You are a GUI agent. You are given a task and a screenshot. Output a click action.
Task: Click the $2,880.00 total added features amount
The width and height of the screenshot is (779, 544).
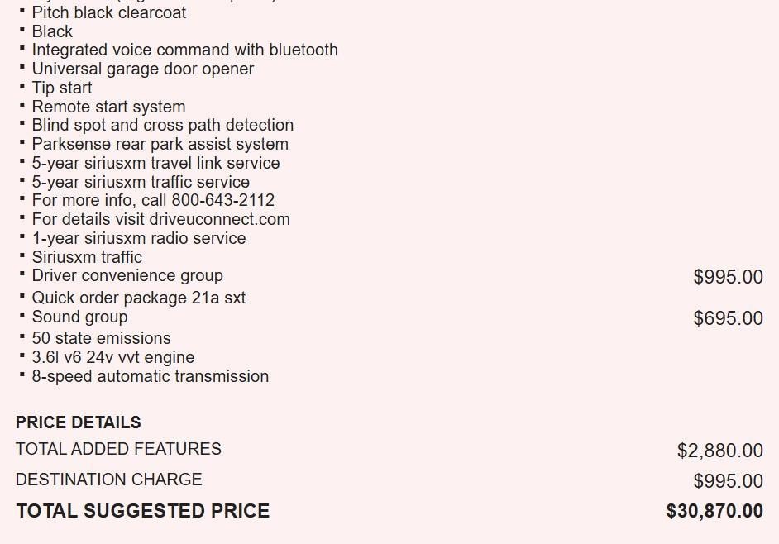[719, 451]
